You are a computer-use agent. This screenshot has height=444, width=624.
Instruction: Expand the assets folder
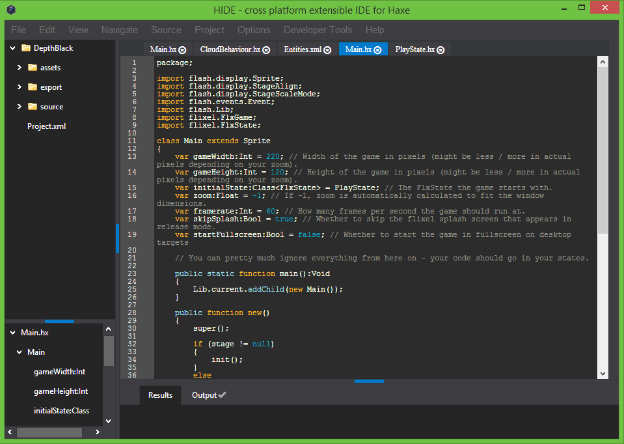coord(19,68)
